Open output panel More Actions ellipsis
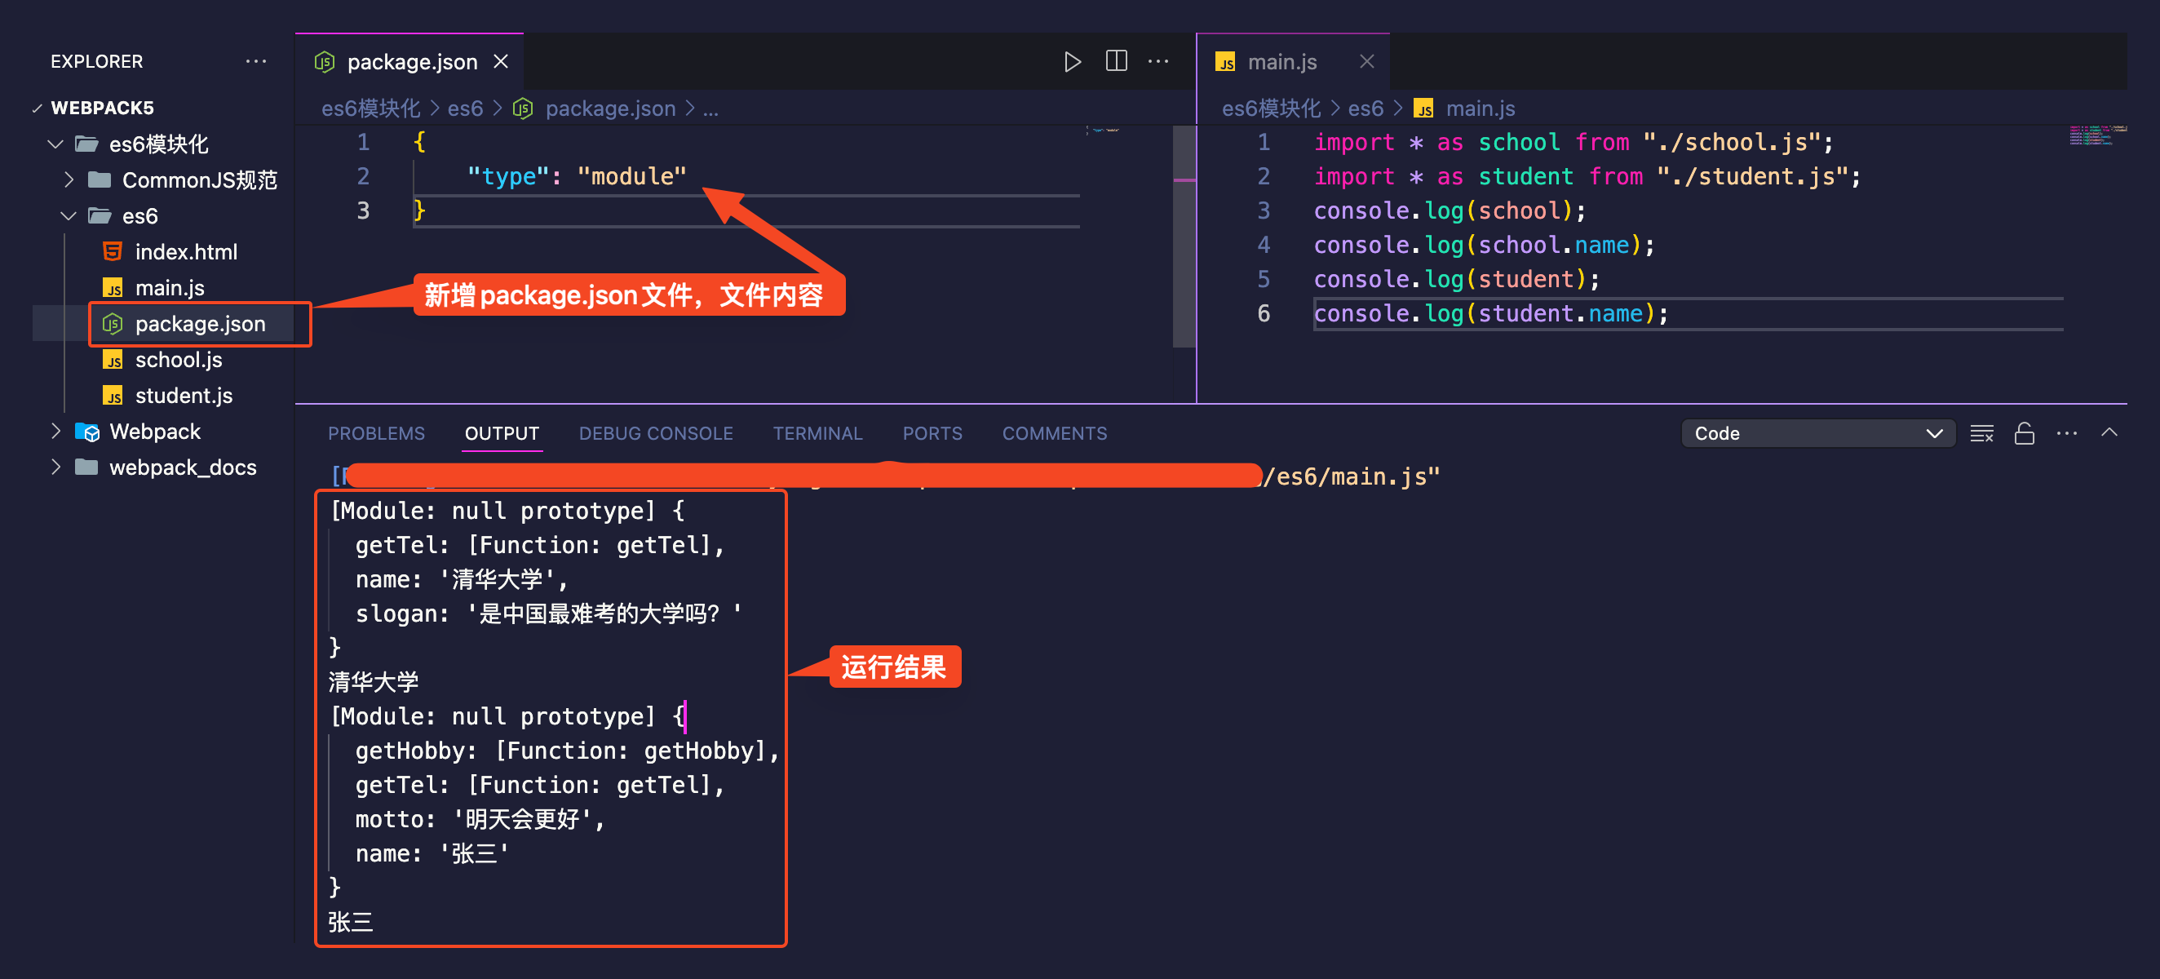Screen dimensions: 2160x979 2067,434
